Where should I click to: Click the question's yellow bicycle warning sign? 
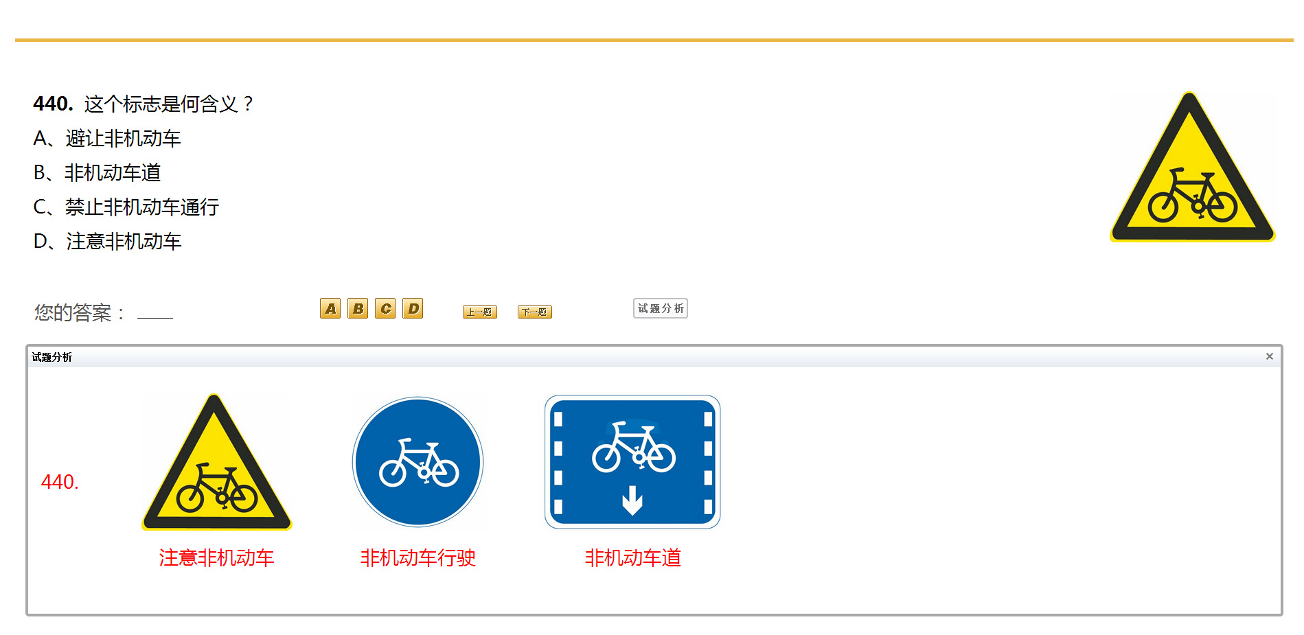[1192, 167]
